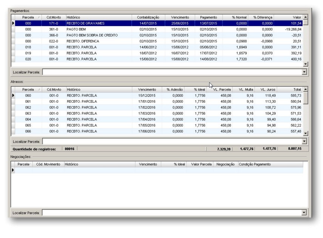
Task: Open the Negociações Localizar Parcela dropdown arrow
Action: pyautogui.click(x=304, y=213)
